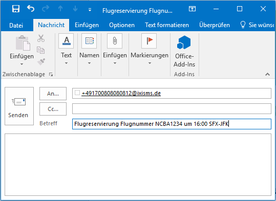Click into the Cc input field
Image resolution: width=276 pixels, height=201 pixels.
coord(172,108)
